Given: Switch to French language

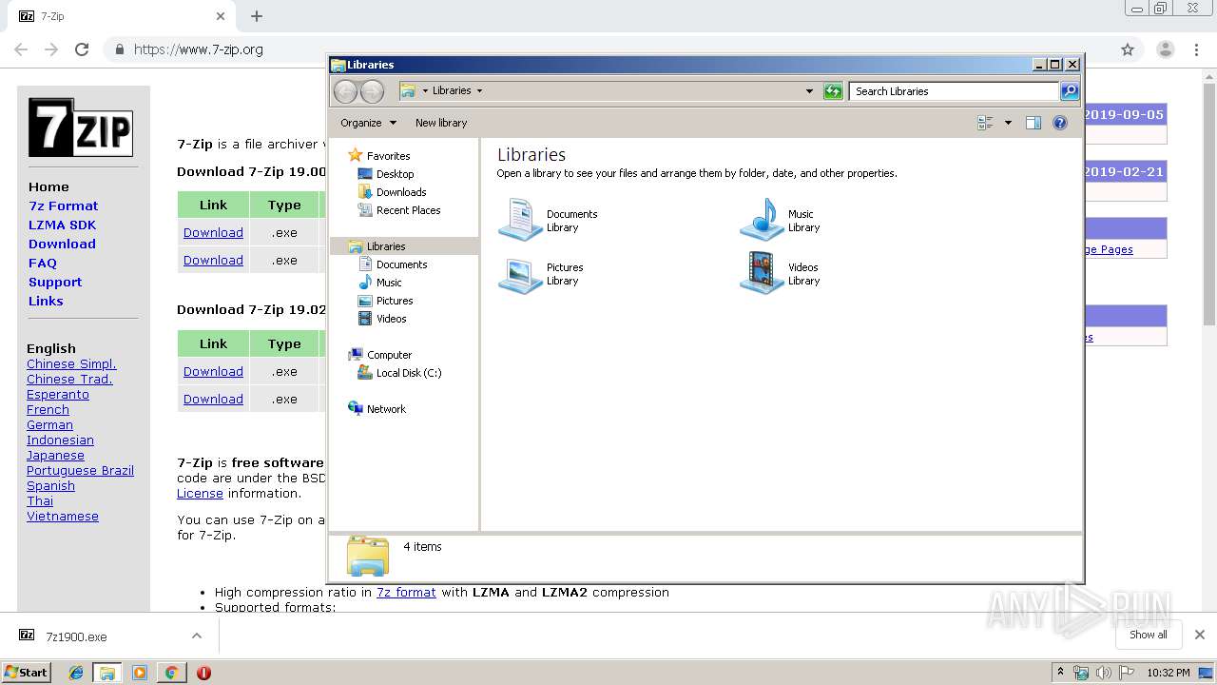Looking at the screenshot, I should pos(48,410).
